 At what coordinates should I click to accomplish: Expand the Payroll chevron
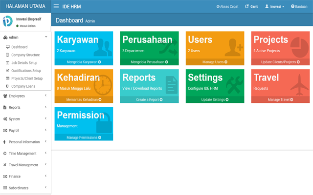point(45,130)
